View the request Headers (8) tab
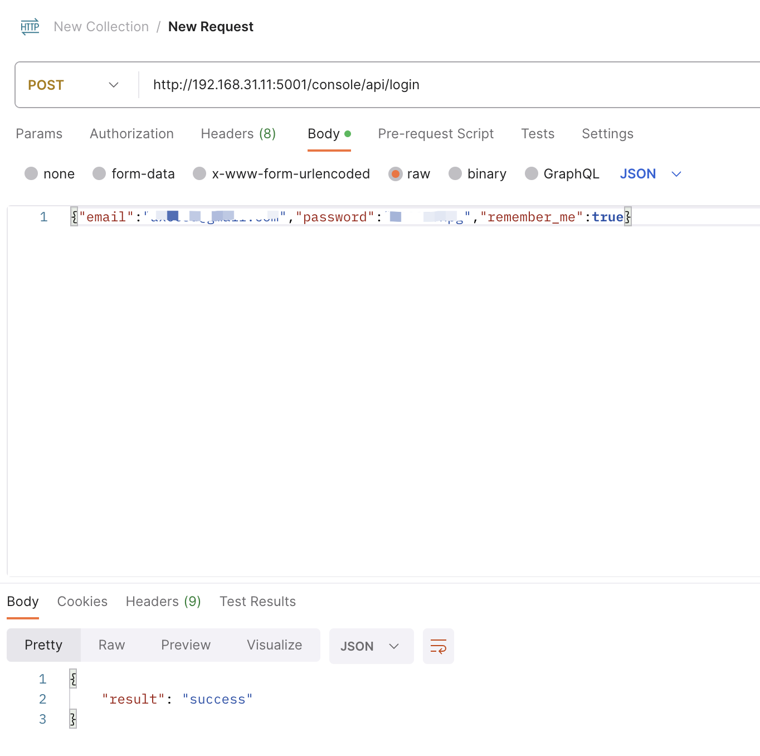Viewport: 760px width, 756px height. coord(238,134)
